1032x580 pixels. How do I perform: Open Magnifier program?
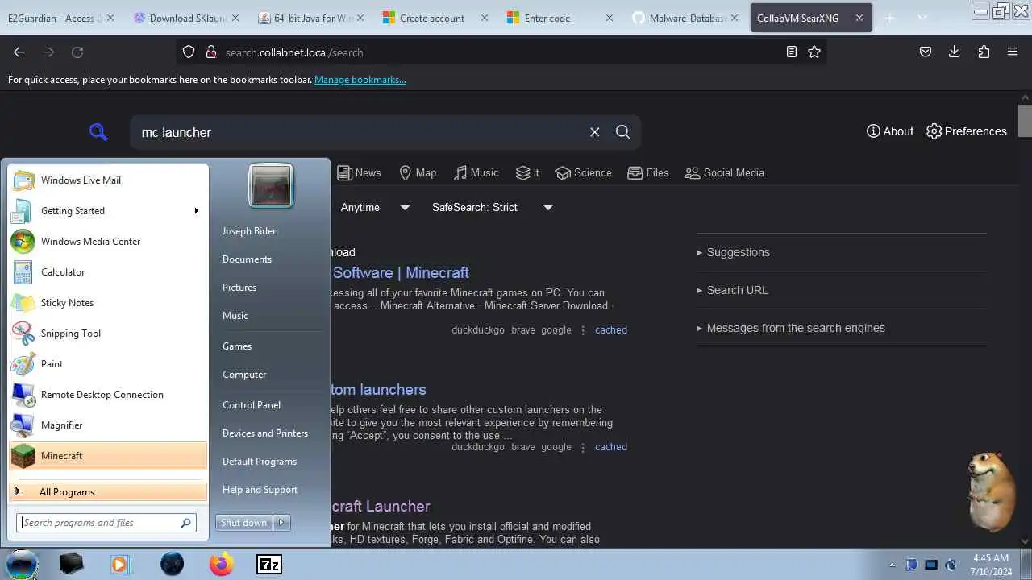click(x=108, y=425)
